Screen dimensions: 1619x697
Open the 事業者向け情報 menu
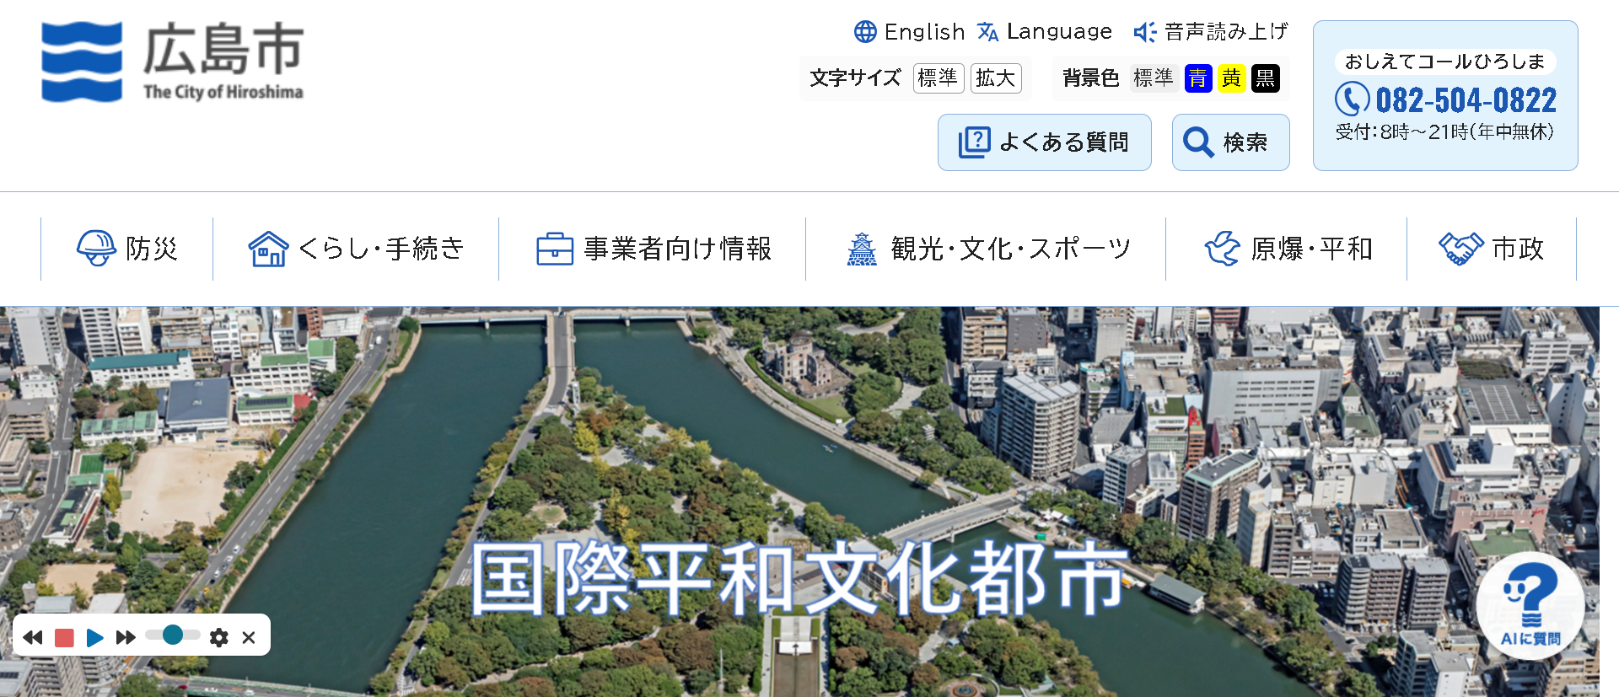point(653,249)
